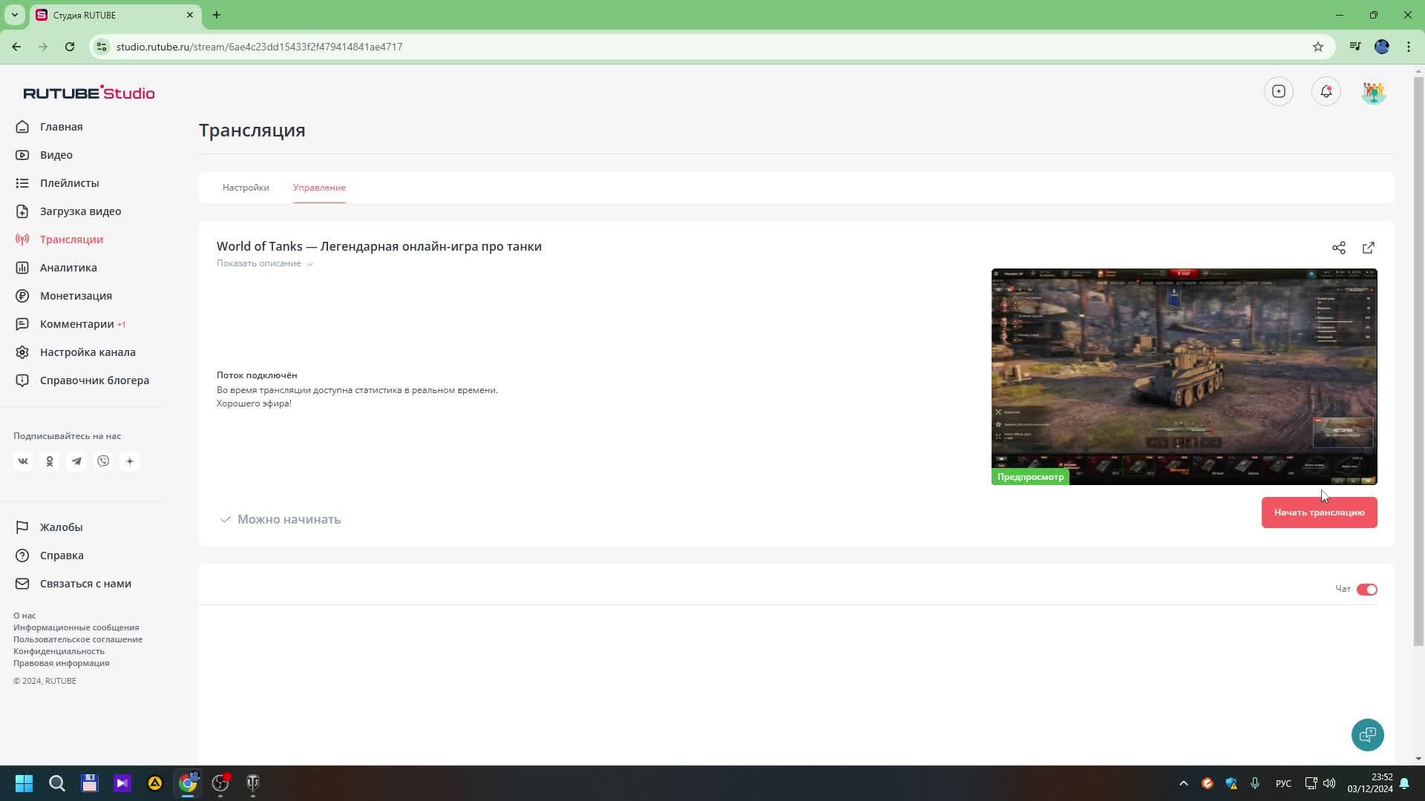Viewport: 1425px width, 801px height.
Task: Open the taskbar clock and date
Action: coord(1370,783)
